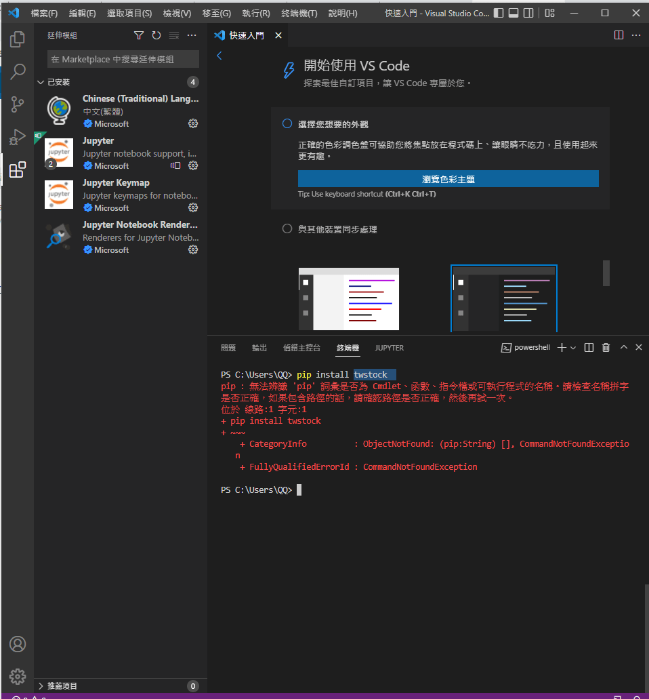Viewport: 649px width, 699px height.
Task: Select the '選擇您想要的外觀' radio button
Action: [287, 123]
